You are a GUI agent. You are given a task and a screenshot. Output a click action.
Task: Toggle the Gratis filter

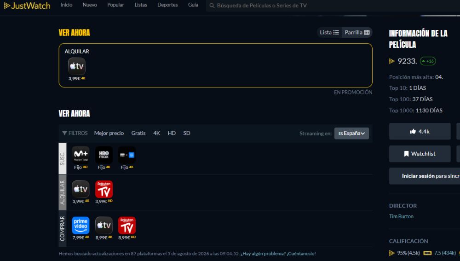tap(138, 133)
